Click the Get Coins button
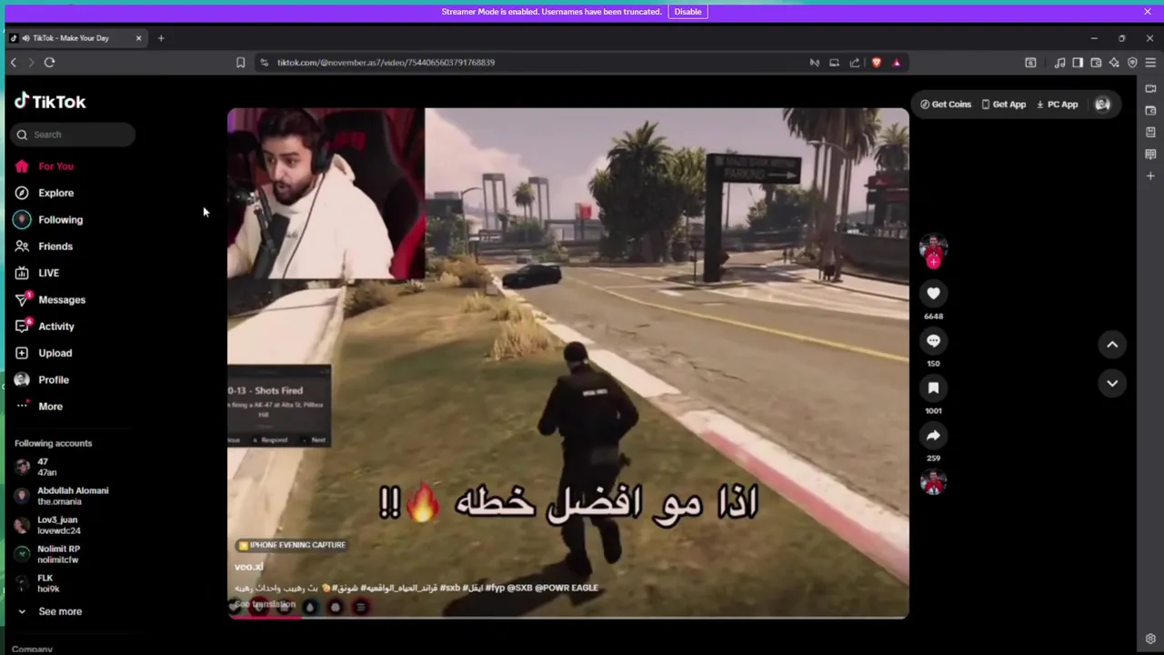 [946, 105]
